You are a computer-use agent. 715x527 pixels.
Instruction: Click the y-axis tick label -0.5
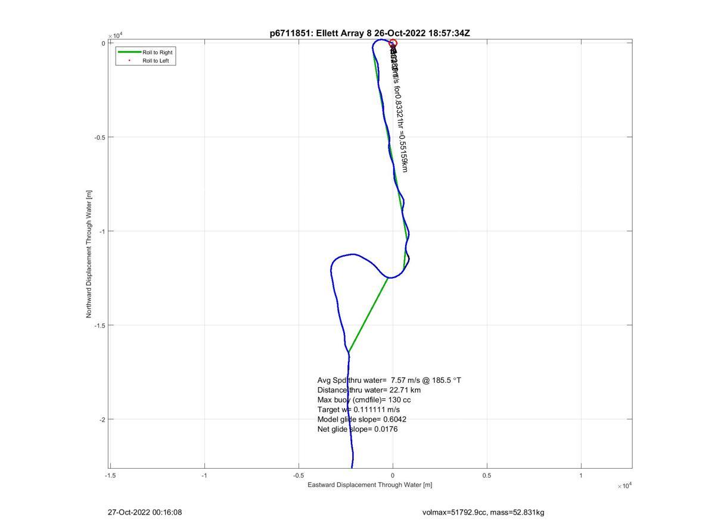point(100,138)
